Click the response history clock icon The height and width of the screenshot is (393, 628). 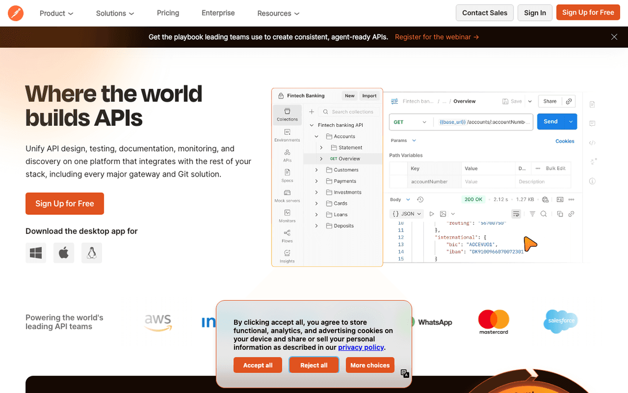(x=420, y=200)
